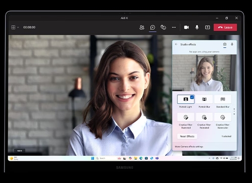Click the grid view layout icon

13,27
